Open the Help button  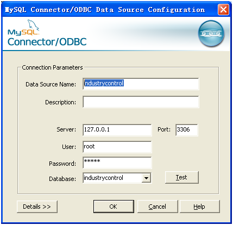(200, 207)
